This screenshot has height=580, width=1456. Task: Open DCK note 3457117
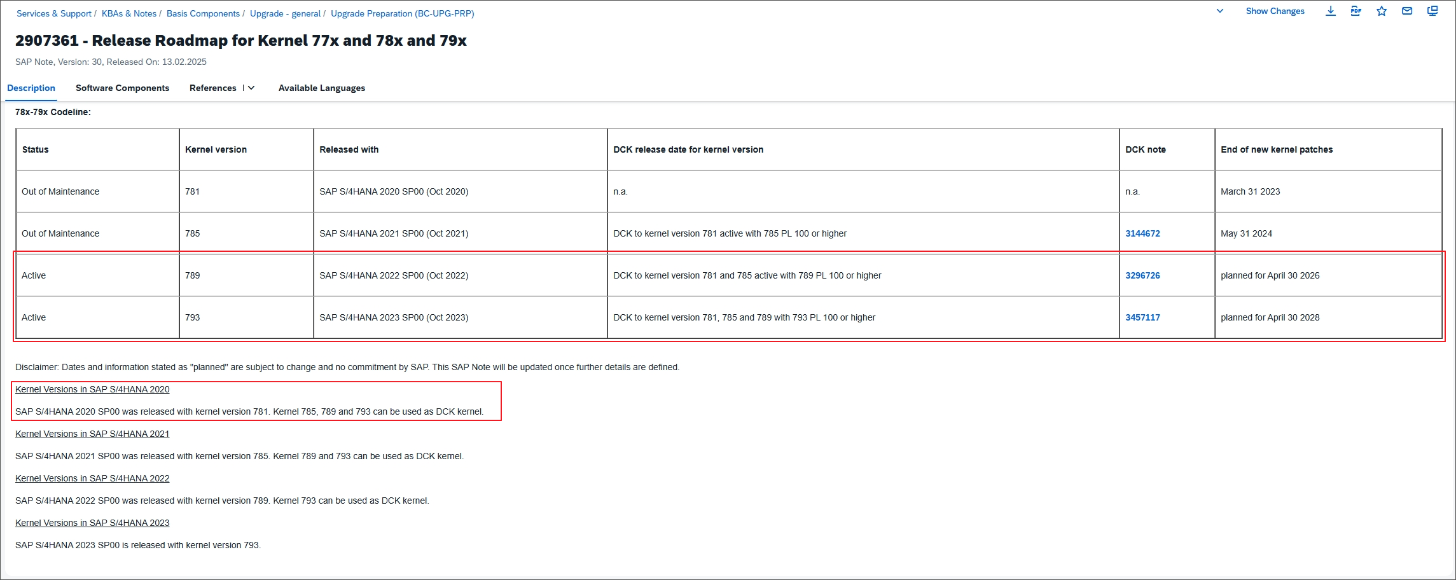pyautogui.click(x=1142, y=317)
